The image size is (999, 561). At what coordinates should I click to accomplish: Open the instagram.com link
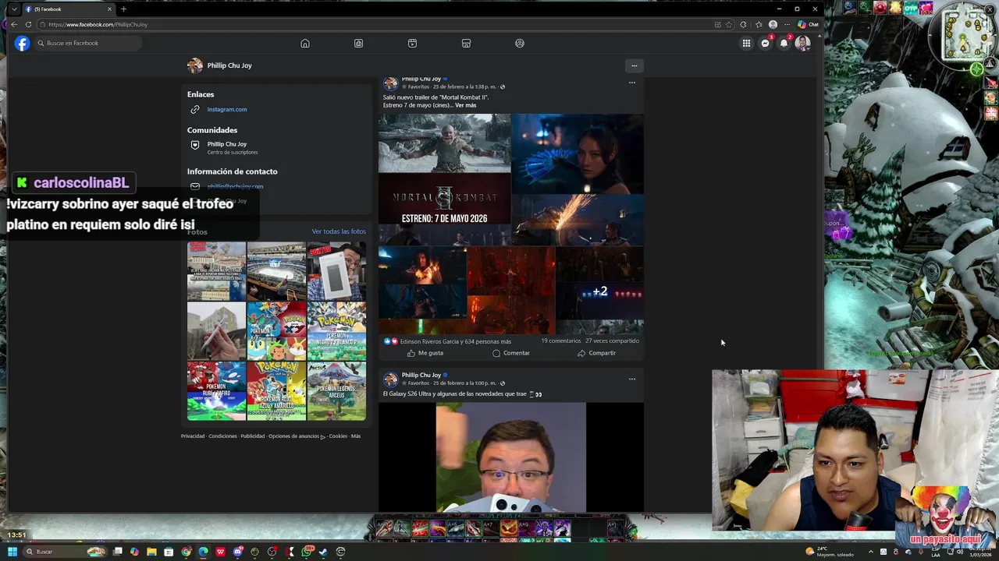point(227,109)
